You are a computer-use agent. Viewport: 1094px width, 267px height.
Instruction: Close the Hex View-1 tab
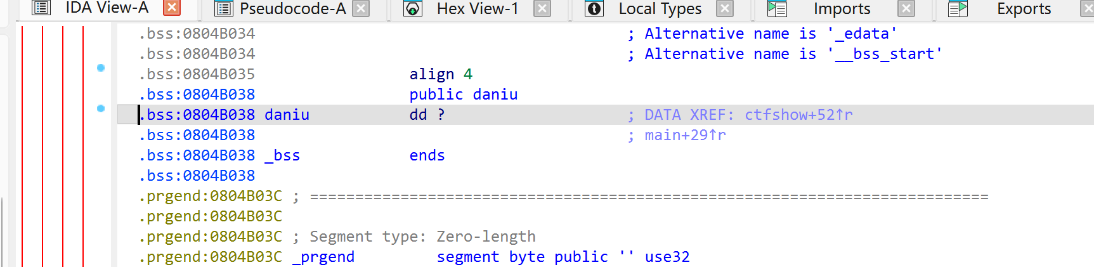[x=542, y=9]
